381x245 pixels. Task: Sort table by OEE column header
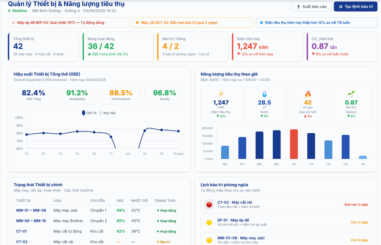tap(120, 201)
